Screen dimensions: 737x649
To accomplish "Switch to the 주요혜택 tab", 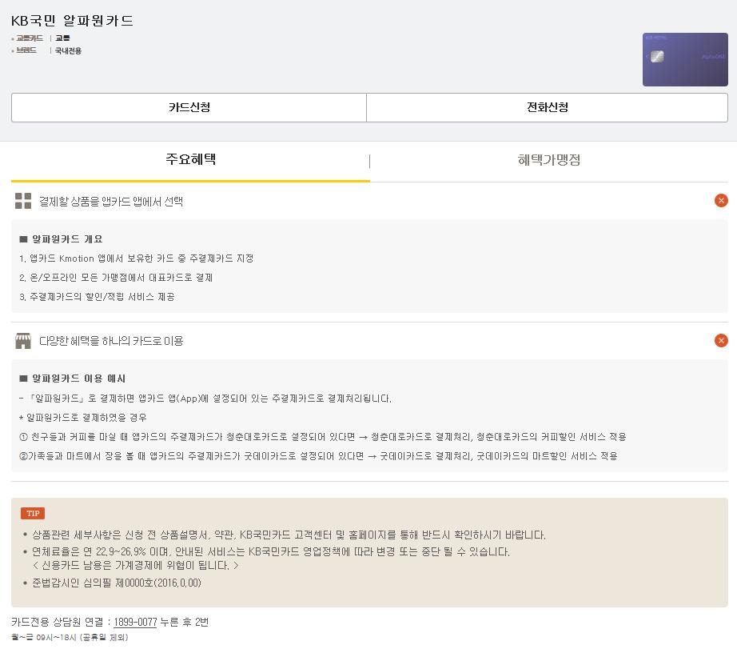I will pyautogui.click(x=190, y=159).
